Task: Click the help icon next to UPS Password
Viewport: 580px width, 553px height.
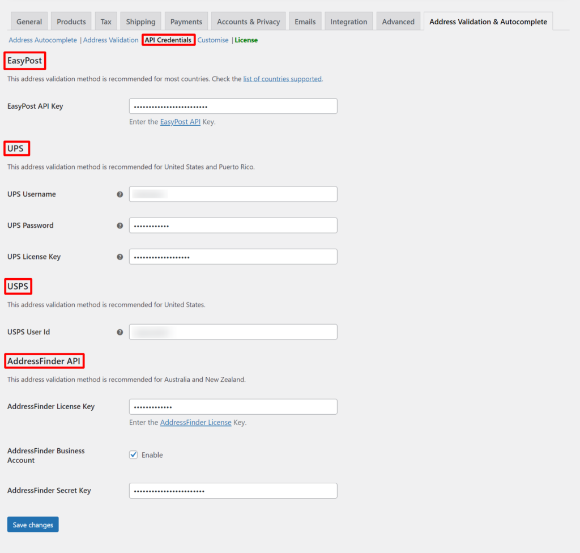Action: (120, 225)
